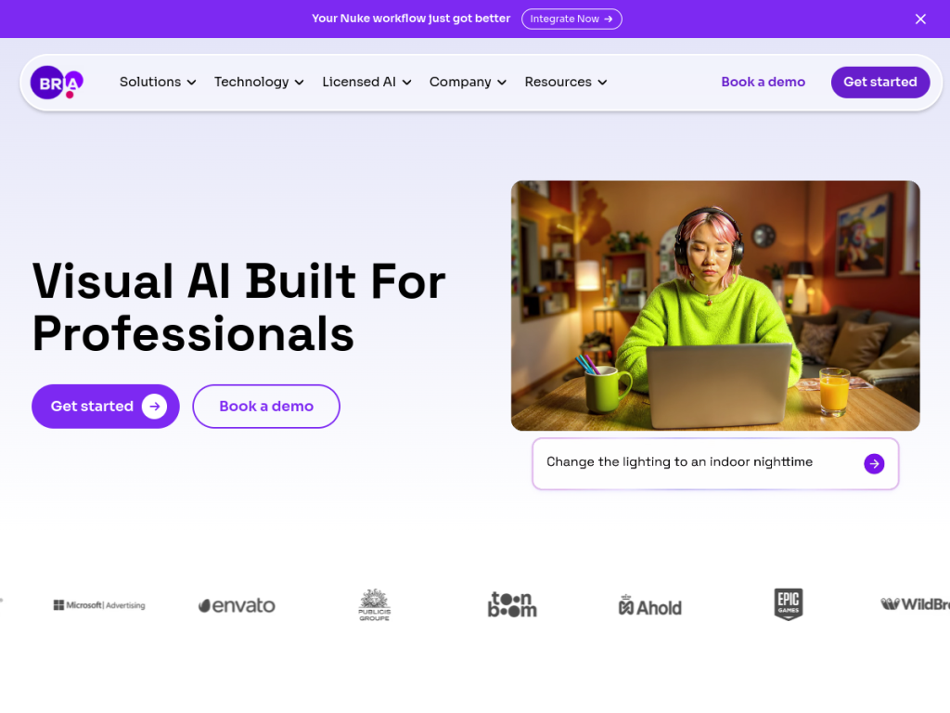Click the envato logo

click(237, 605)
